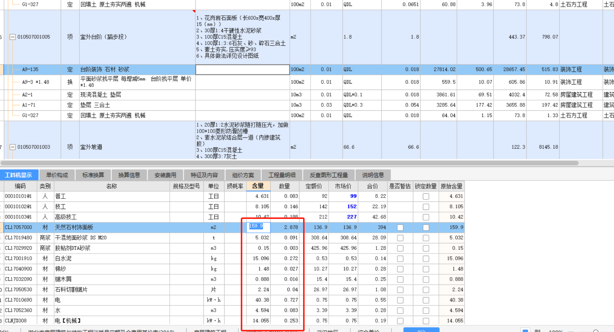This screenshot has height=332, width=614.
Task: Open the 标准换算 tab
Action: (93, 175)
